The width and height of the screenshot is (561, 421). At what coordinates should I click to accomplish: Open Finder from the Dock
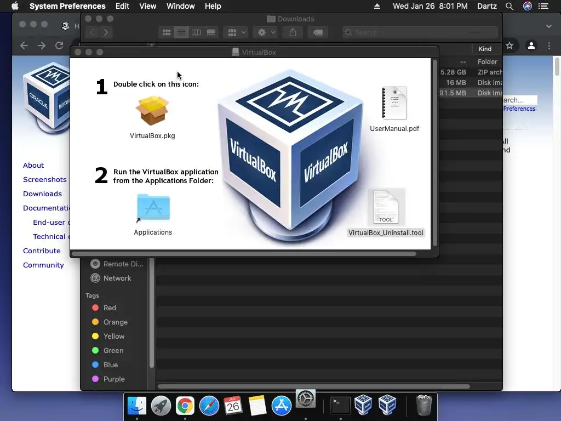(x=137, y=406)
